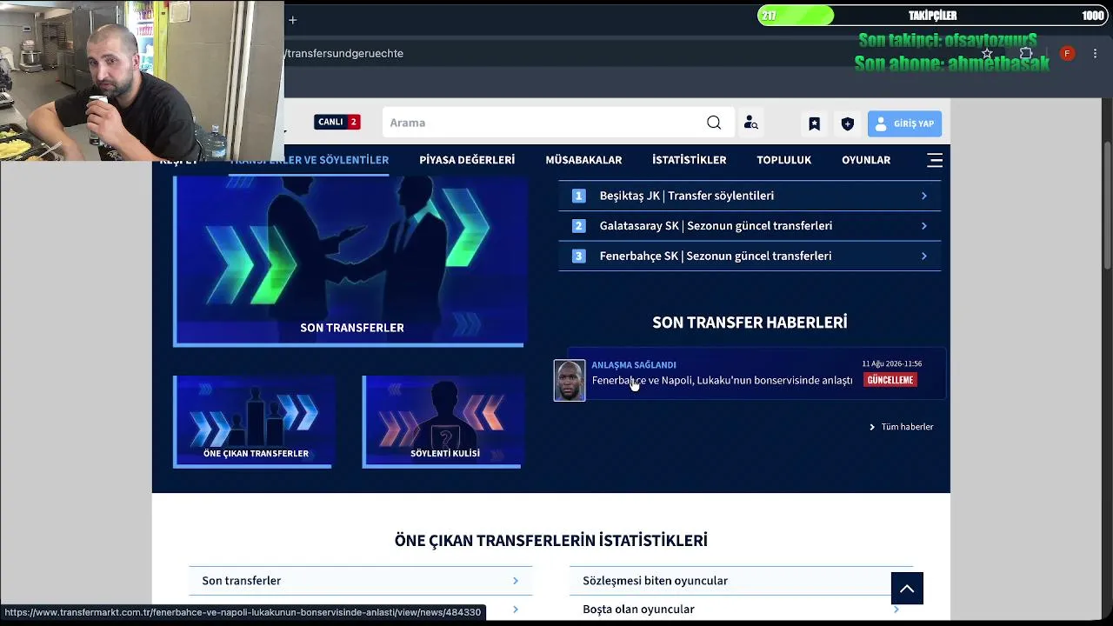Viewport: 1113px width, 626px height.
Task: Open the browser profile avatar F
Action: click(1067, 53)
